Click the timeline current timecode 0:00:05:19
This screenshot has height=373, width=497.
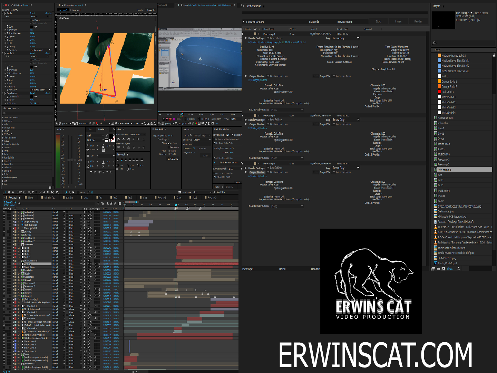[10, 202]
